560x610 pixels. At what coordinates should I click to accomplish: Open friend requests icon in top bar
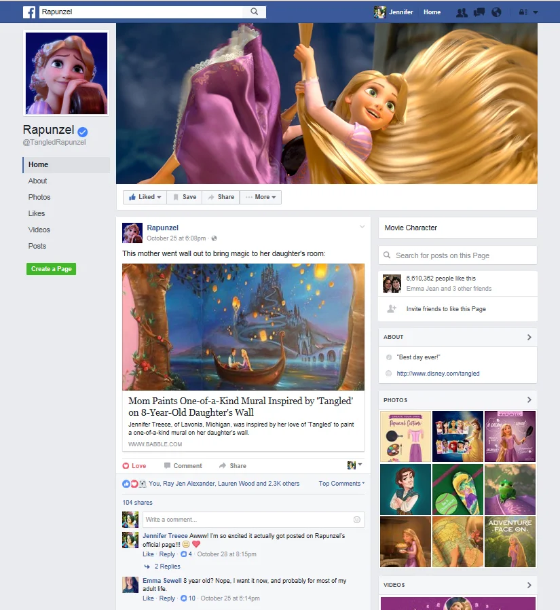462,12
